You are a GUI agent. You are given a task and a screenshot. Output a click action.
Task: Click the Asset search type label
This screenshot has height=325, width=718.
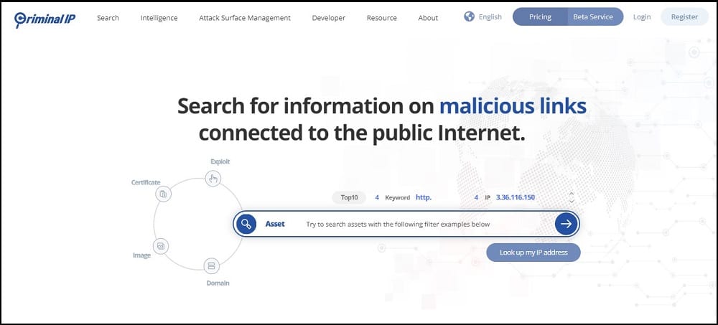[x=275, y=224]
